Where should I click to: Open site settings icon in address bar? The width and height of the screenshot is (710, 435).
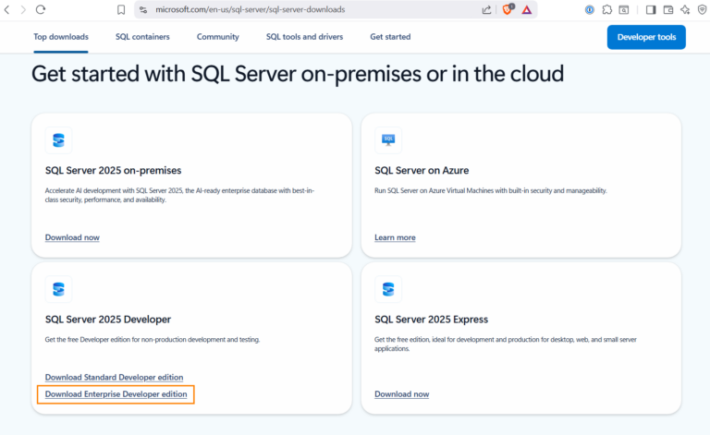click(143, 9)
